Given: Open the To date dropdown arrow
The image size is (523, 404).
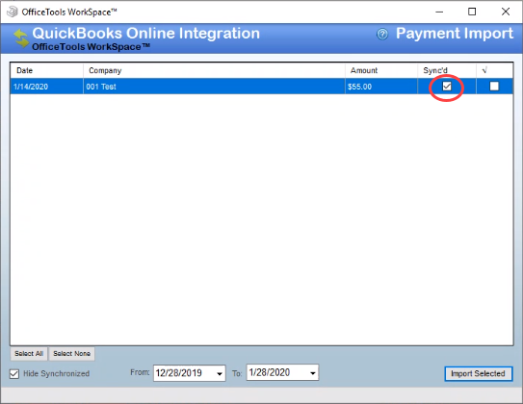Looking at the screenshot, I should 312,373.
